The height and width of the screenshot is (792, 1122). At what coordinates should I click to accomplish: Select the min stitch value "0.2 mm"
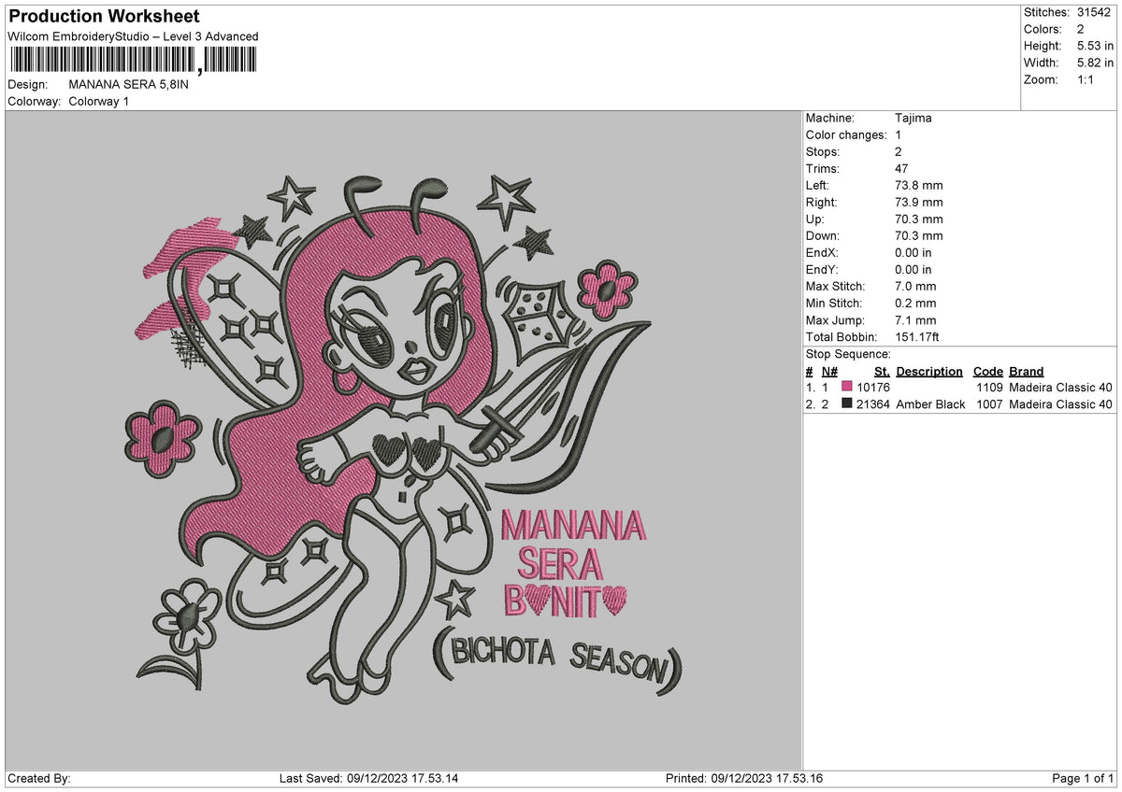[x=915, y=303]
